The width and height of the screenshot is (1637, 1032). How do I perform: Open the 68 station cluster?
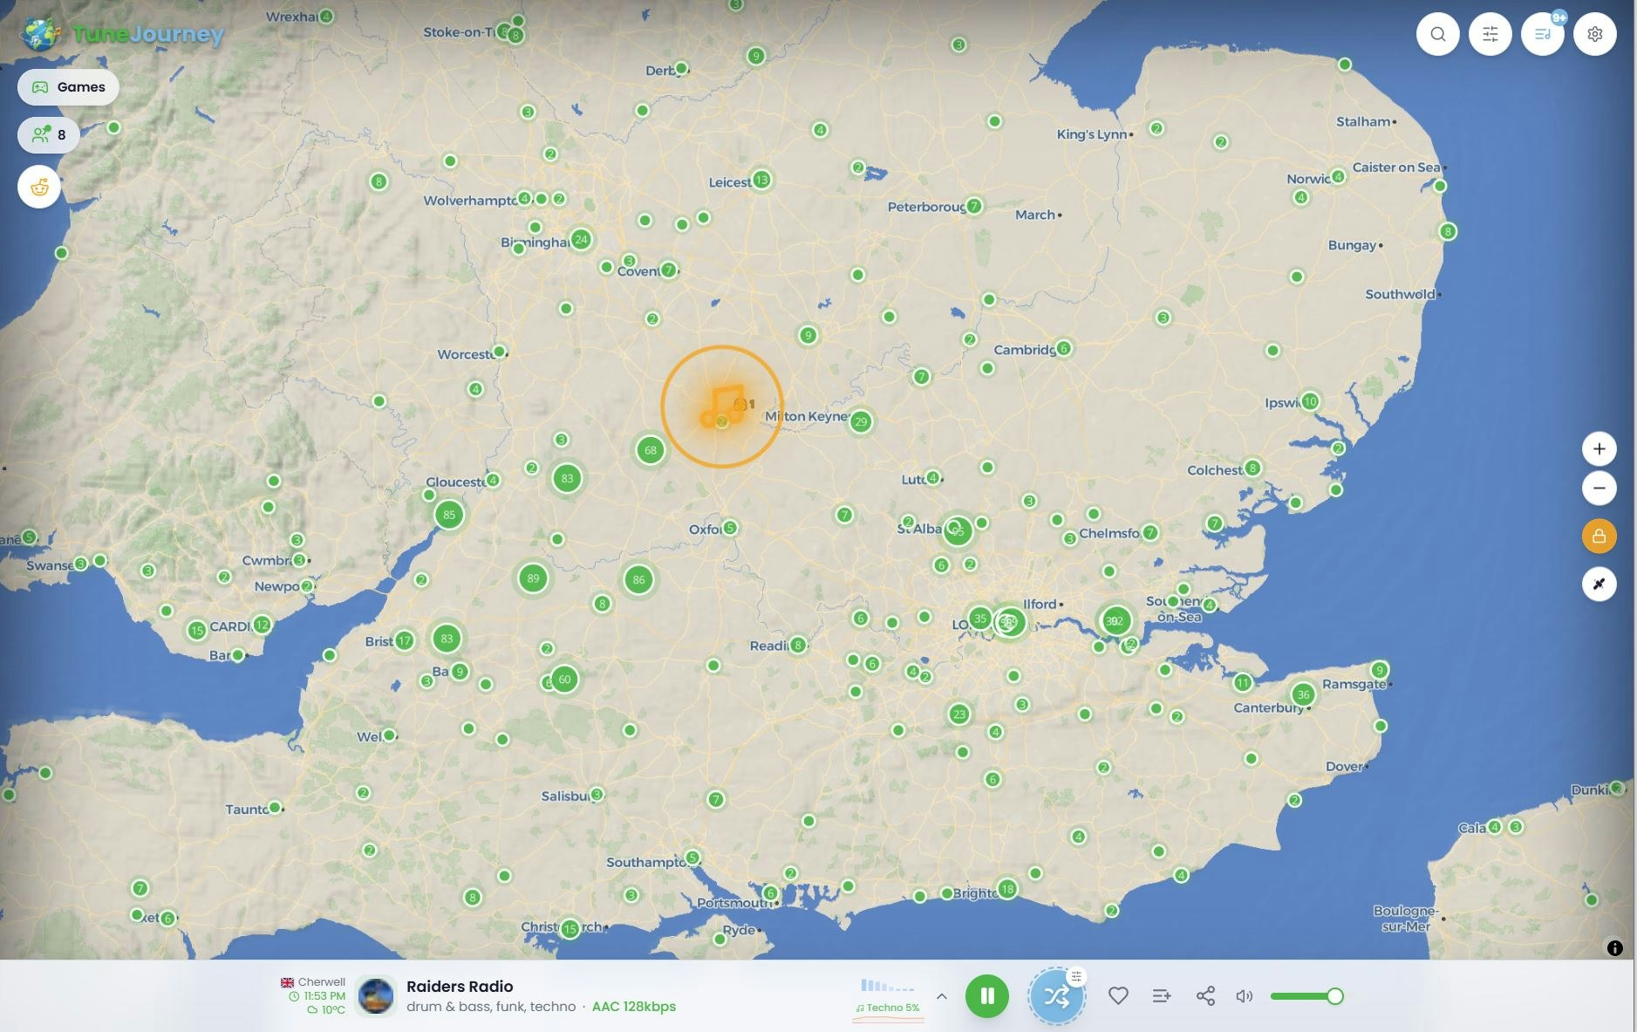point(650,450)
